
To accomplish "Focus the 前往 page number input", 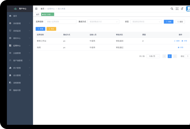I will click(187, 56).
